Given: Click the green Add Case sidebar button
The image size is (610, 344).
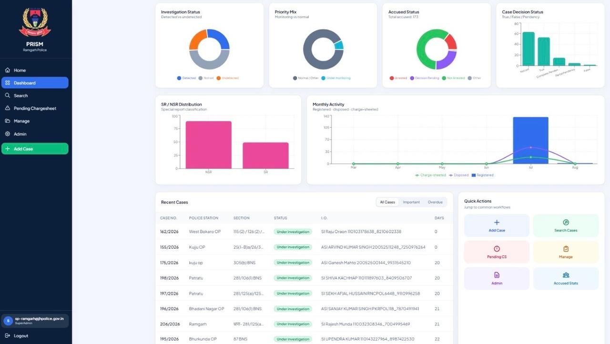Looking at the screenshot, I should pos(35,149).
